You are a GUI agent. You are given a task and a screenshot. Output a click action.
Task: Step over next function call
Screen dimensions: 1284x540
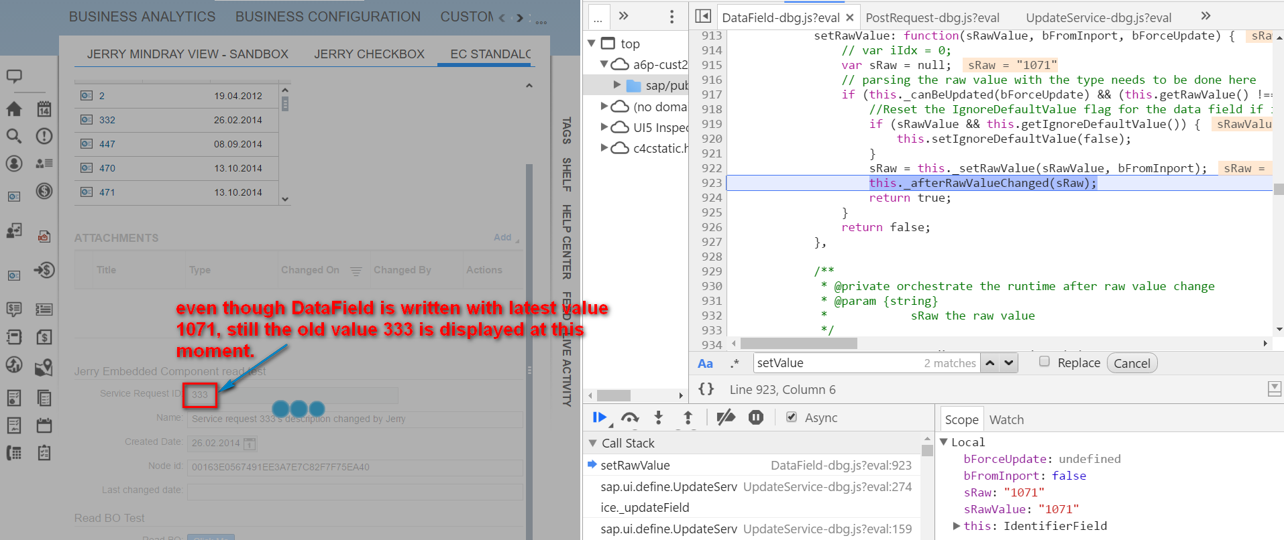(x=629, y=418)
